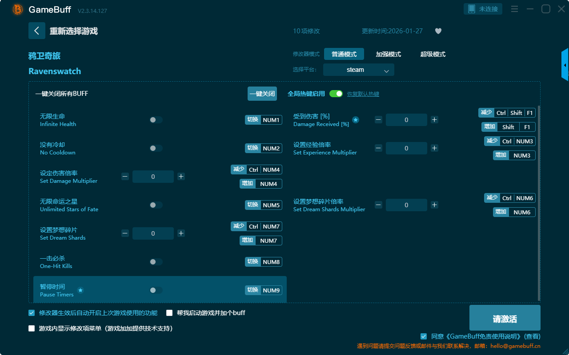The image size is (569, 355).
Task: Toggle One-Hit Kills switch
Action: pos(156,262)
